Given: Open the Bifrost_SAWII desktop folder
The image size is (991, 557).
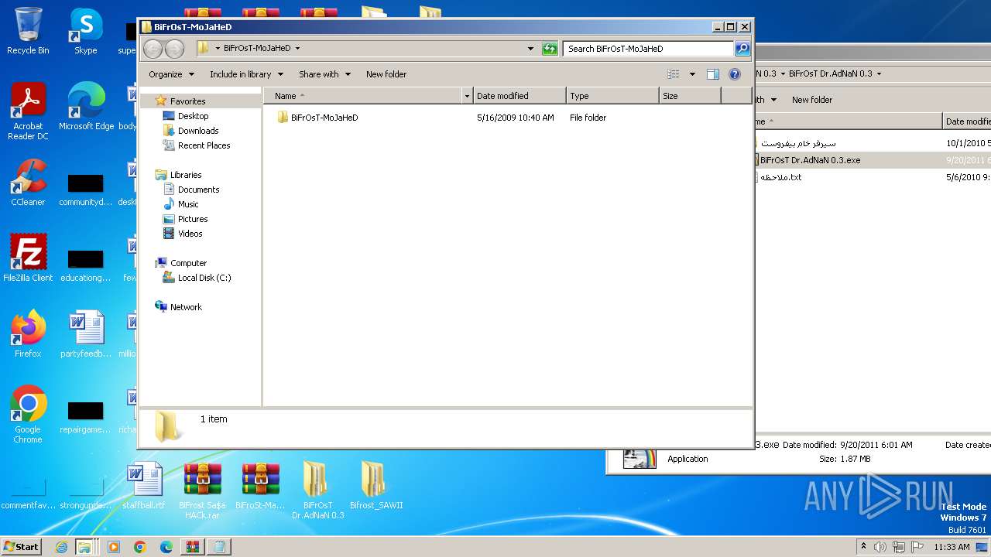Looking at the screenshot, I should click(x=376, y=485).
